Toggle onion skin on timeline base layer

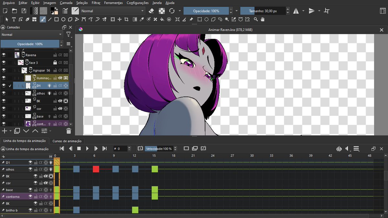click(x=51, y=190)
